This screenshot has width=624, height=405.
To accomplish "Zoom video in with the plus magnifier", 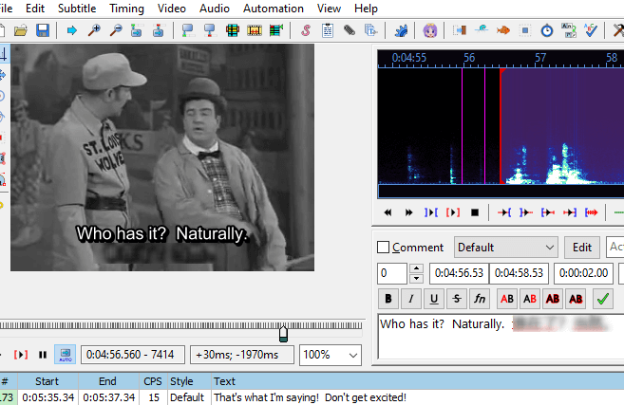I will [94, 30].
